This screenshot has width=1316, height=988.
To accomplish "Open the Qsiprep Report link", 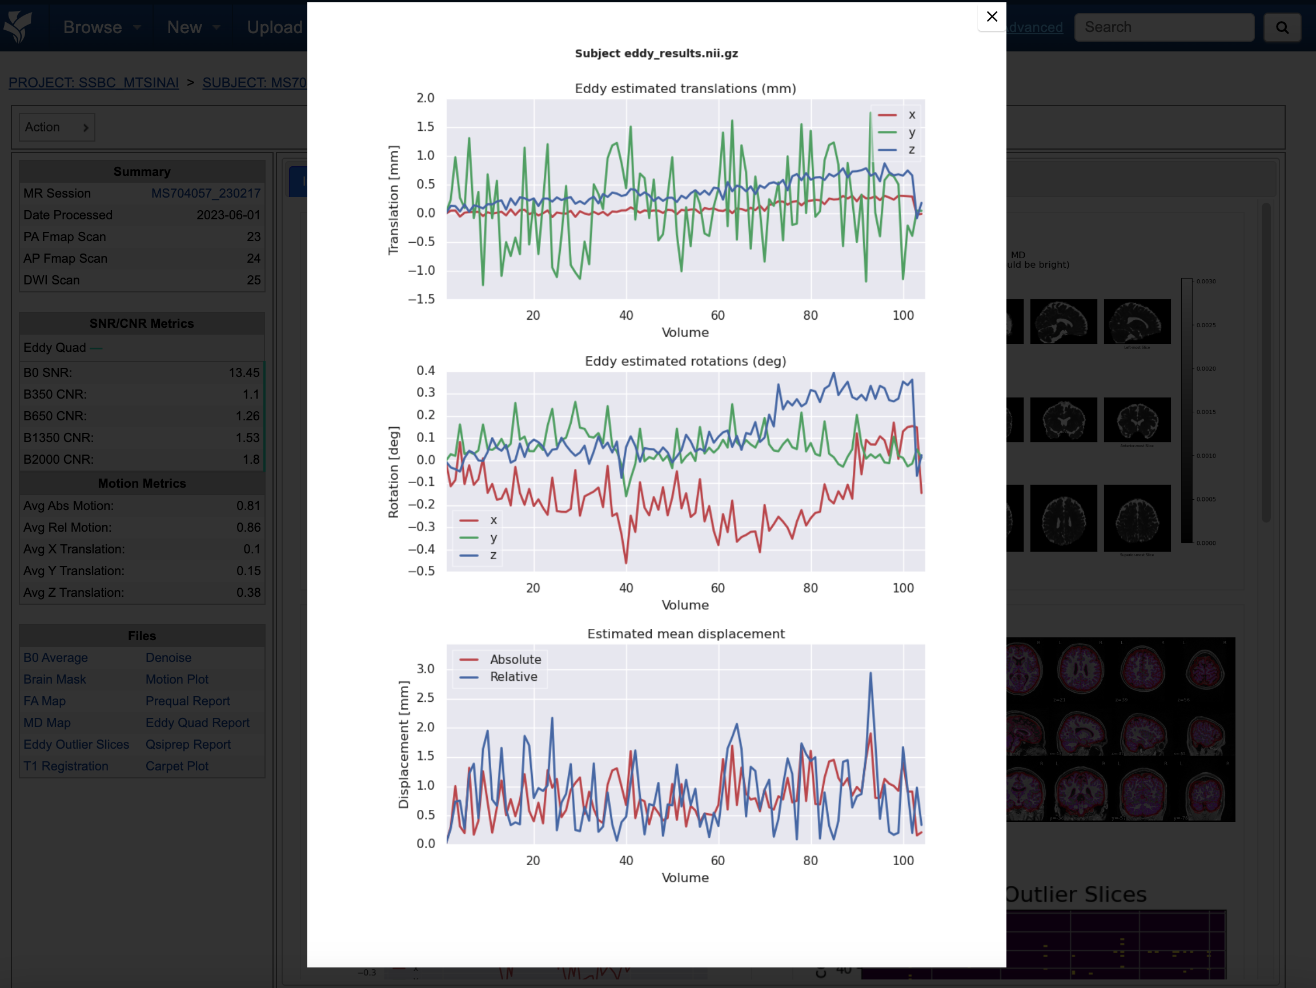I will pyautogui.click(x=188, y=745).
